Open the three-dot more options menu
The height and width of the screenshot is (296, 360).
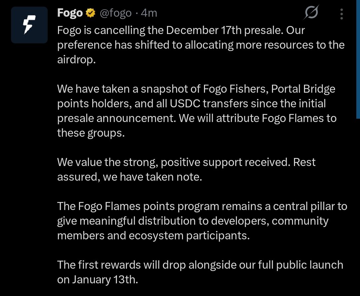pyautogui.click(x=341, y=14)
